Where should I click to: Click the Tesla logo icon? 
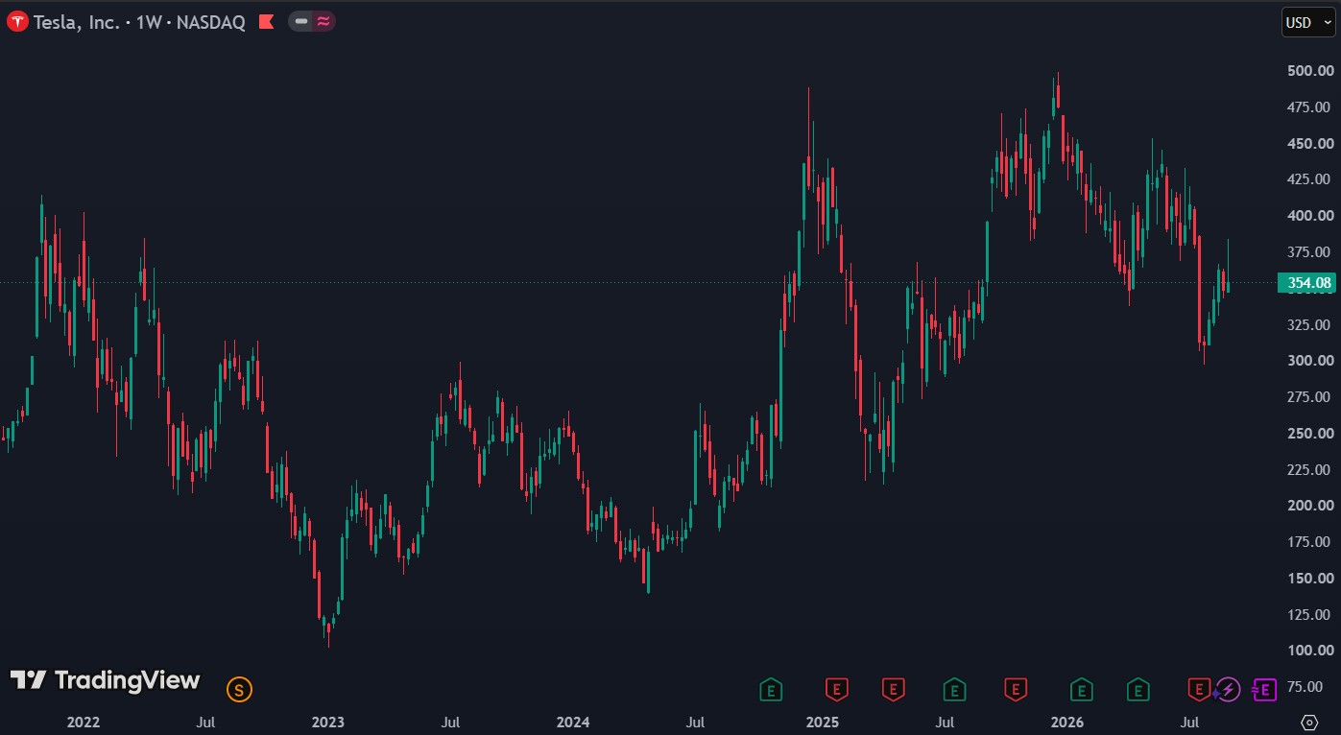coord(18,21)
